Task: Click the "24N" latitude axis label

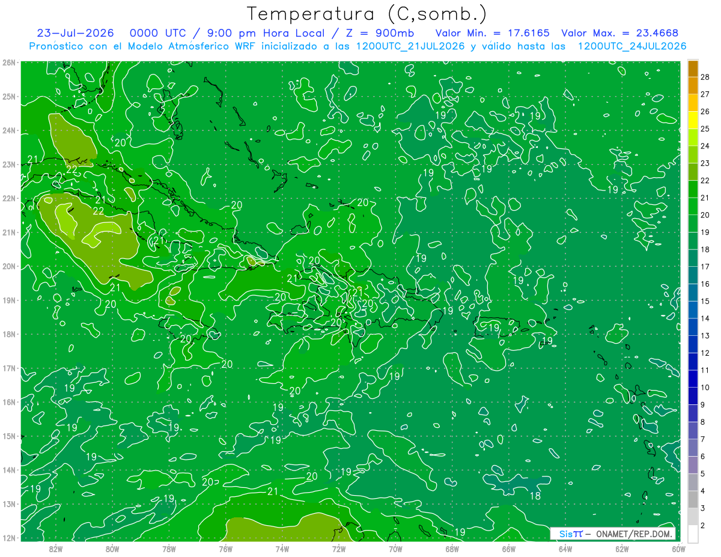Action: 8,130
